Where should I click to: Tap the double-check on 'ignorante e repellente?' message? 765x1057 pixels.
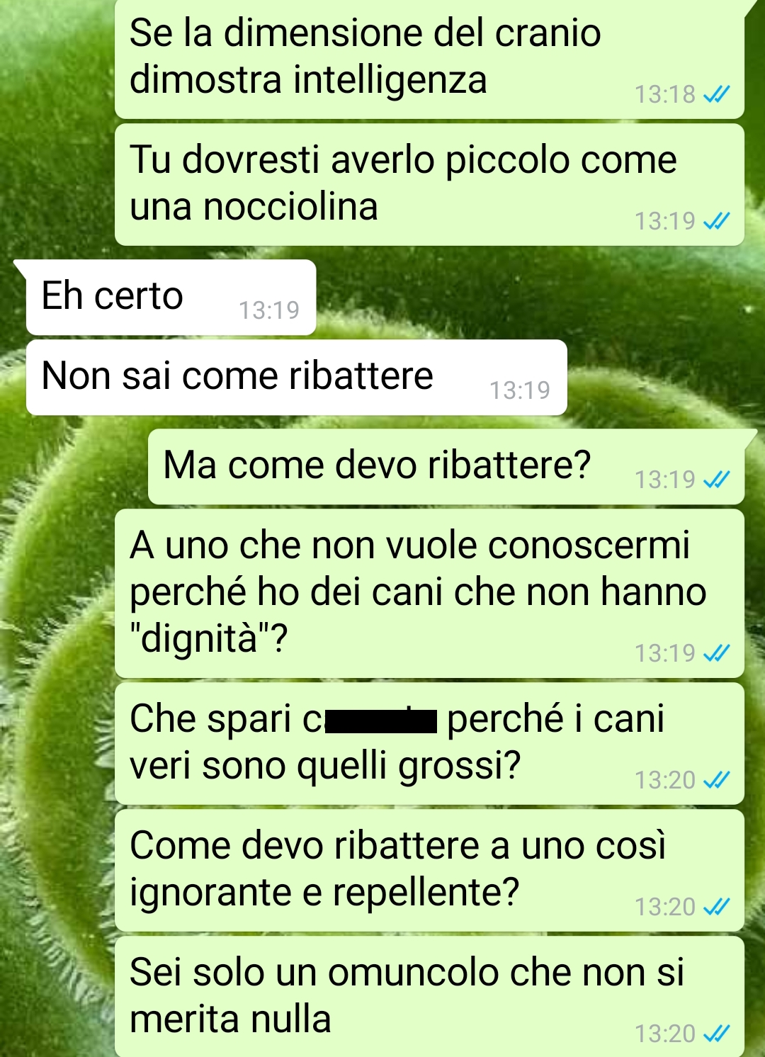click(716, 907)
